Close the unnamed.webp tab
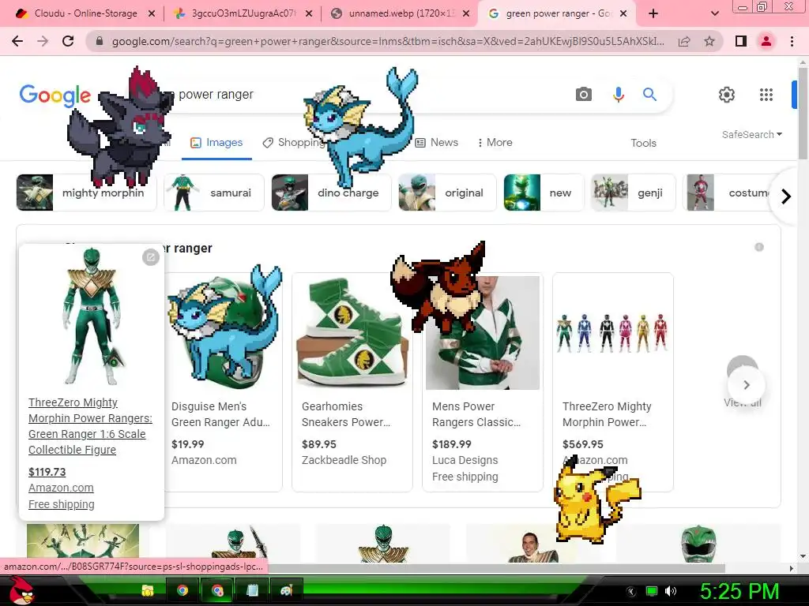The image size is (809, 606). point(466,13)
